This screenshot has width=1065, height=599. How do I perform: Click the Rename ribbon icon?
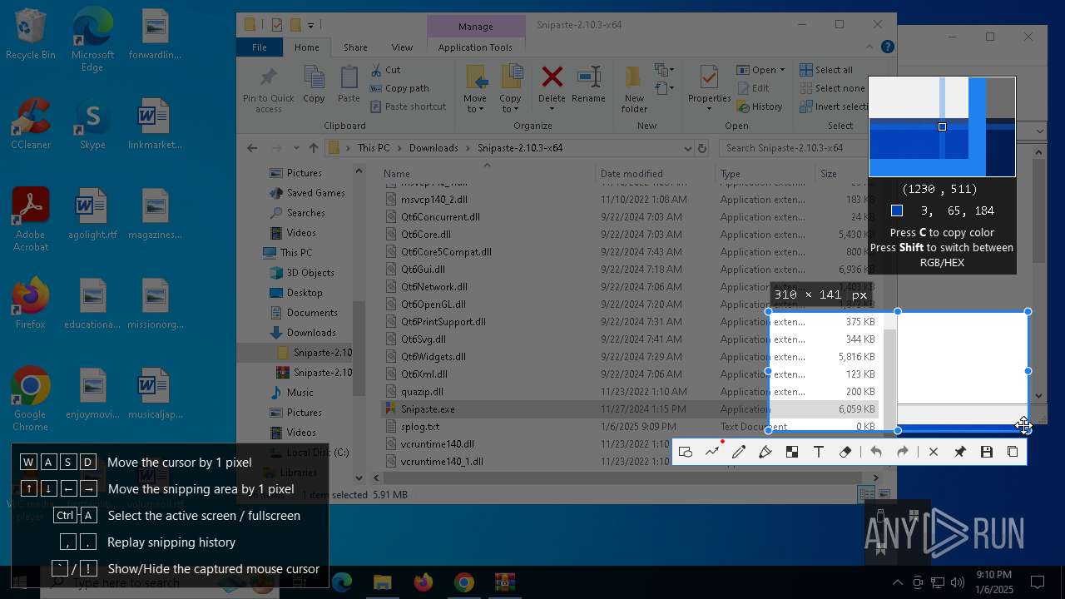[588, 77]
